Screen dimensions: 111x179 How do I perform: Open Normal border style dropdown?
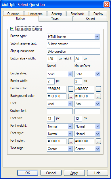point(60,74)
